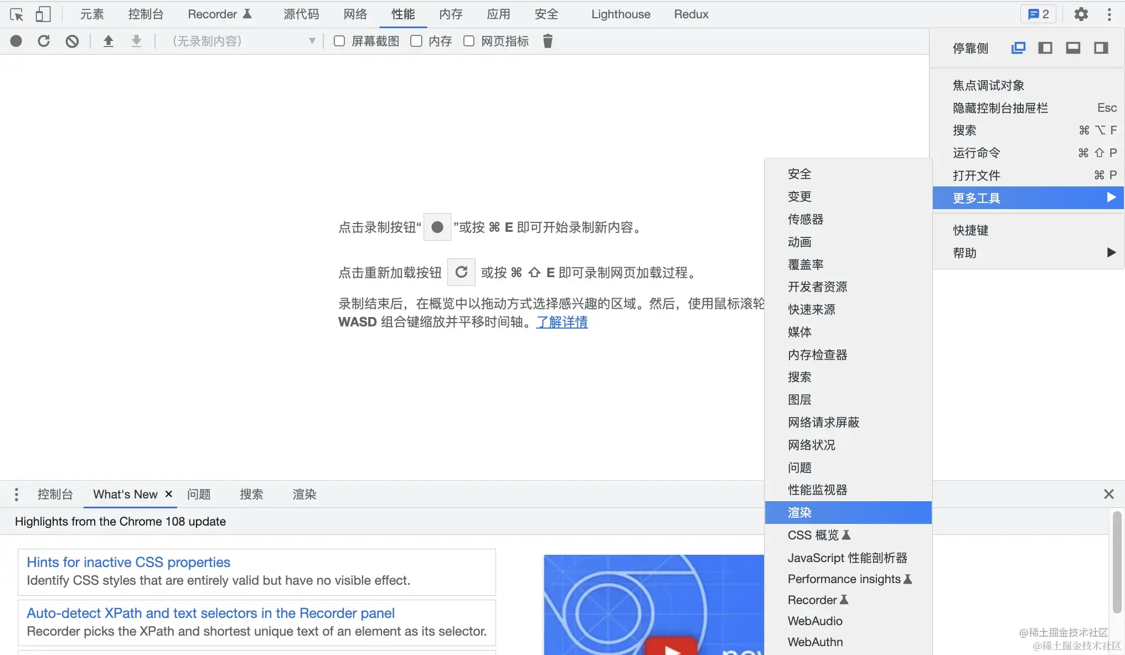The image size is (1125, 655).
Task: Open the 了解详情 link
Action: (562, 322)
